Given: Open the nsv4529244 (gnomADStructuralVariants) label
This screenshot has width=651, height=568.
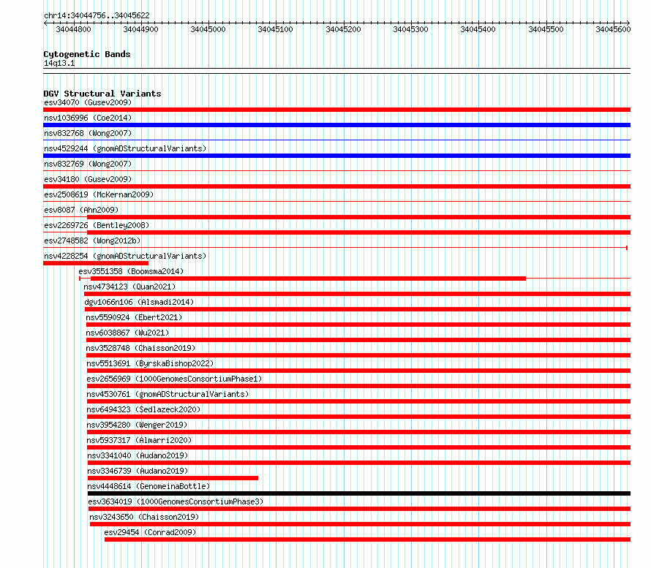Looking at the screenshot, I should tap(125, 148).
